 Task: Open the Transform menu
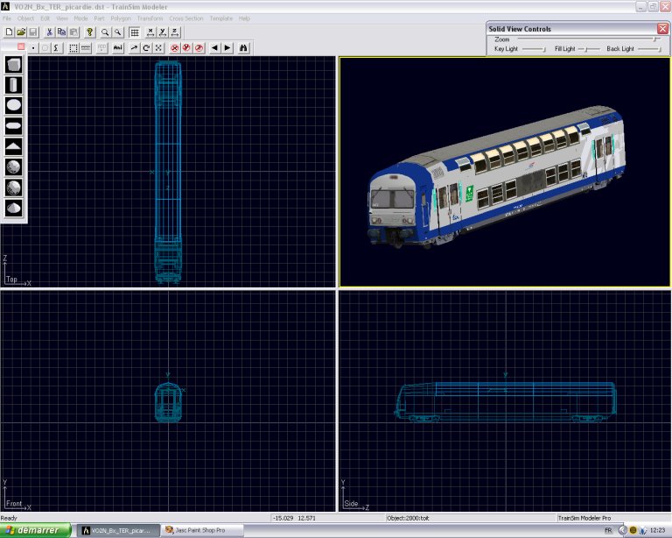click(150, 18)
